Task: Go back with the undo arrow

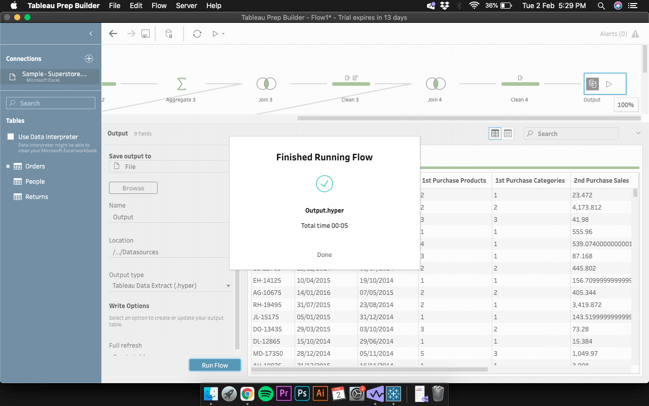Action: click(x=113, y=33)
